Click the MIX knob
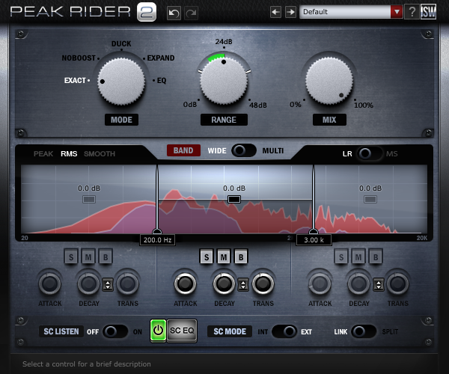449x374 pixels. click(329, 81)
